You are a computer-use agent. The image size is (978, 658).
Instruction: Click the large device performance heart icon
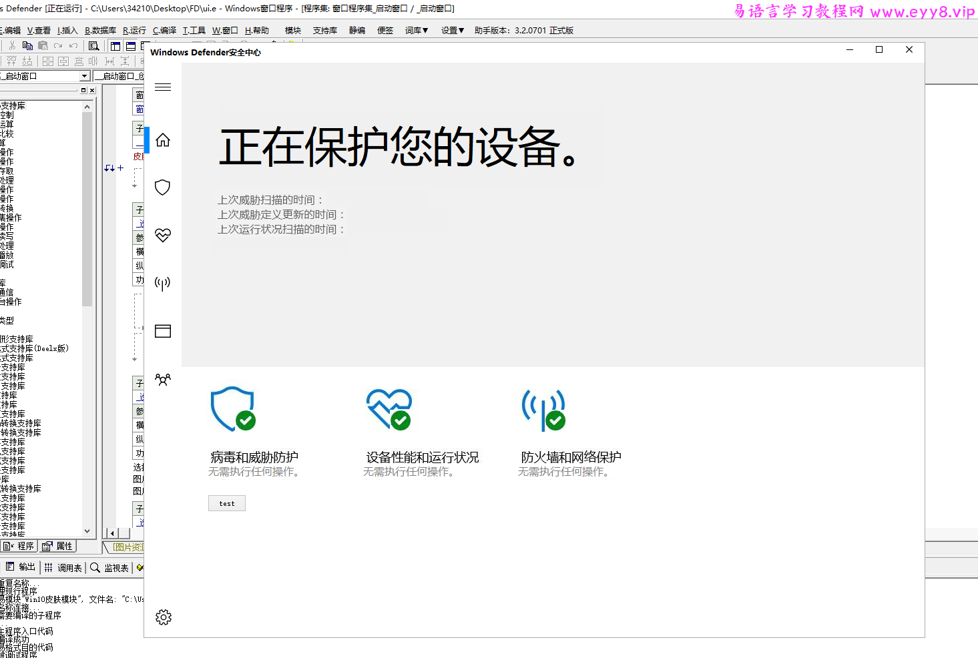[389, 409]
